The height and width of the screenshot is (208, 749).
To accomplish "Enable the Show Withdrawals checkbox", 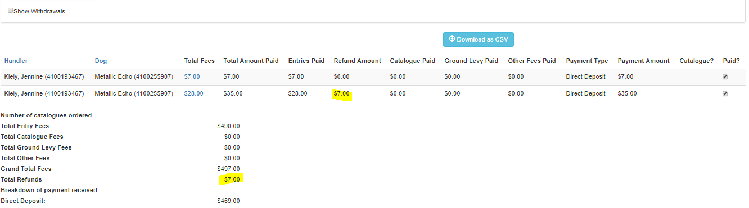I will (10, 11).
